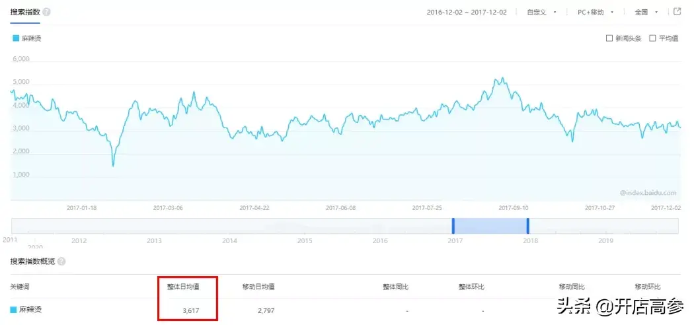Click year 2014 on the timeline bar
The image size is (694, 325).
[229, 241]
